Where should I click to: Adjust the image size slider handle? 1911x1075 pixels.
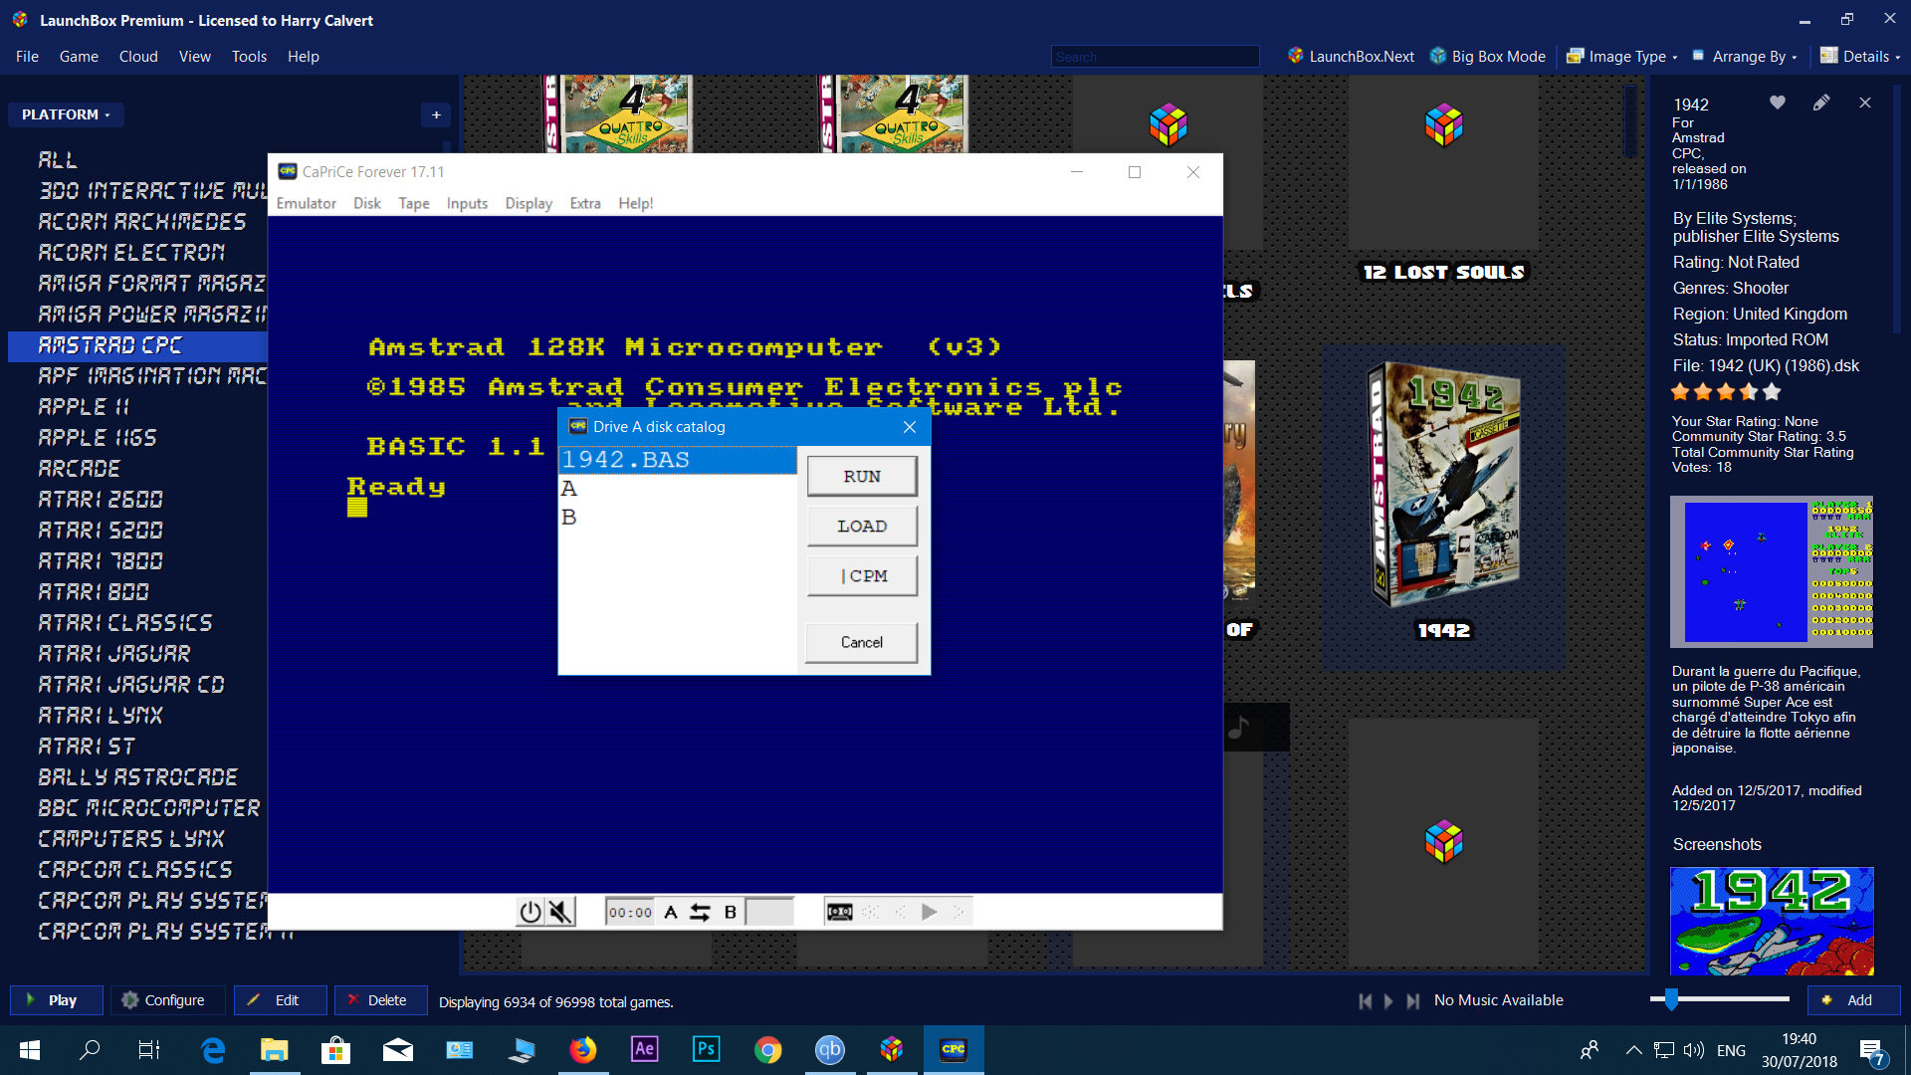pyautogui.click(x=1671, y=998)
